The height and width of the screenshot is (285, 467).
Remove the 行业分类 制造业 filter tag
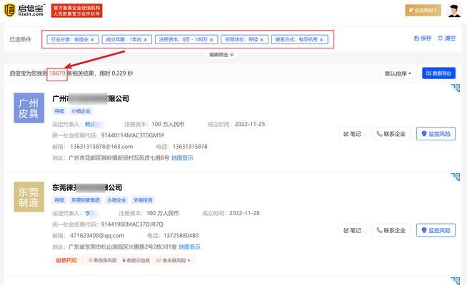(92, 39)
